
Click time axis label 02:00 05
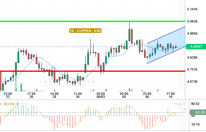(124, 95)
